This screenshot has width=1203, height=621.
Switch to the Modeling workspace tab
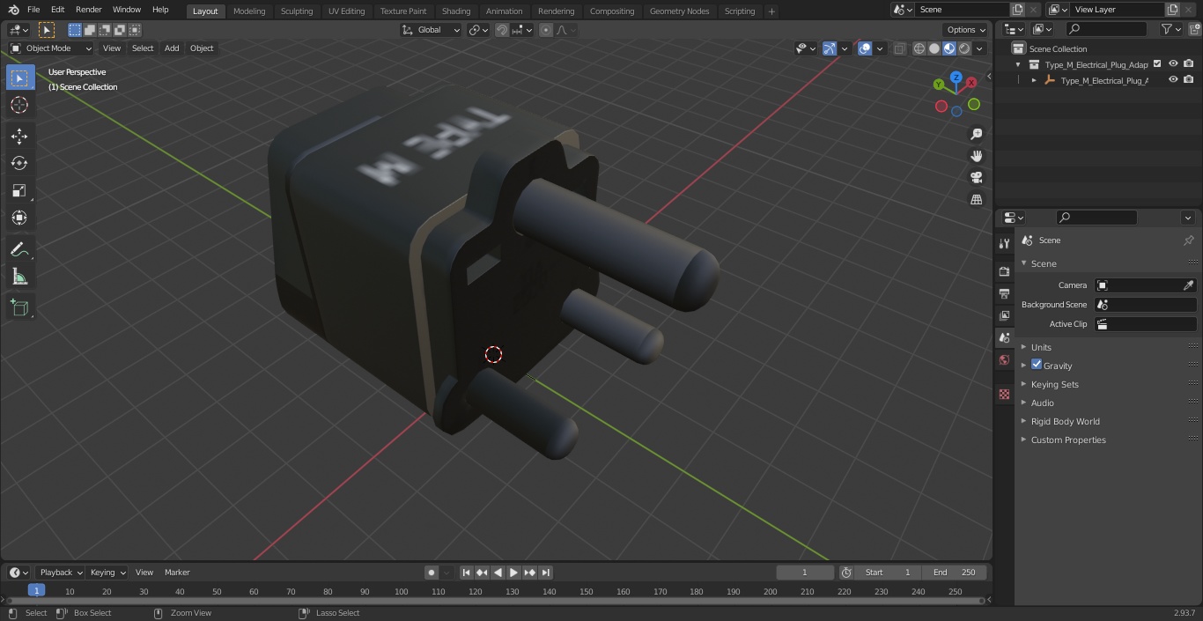(249, 11)
